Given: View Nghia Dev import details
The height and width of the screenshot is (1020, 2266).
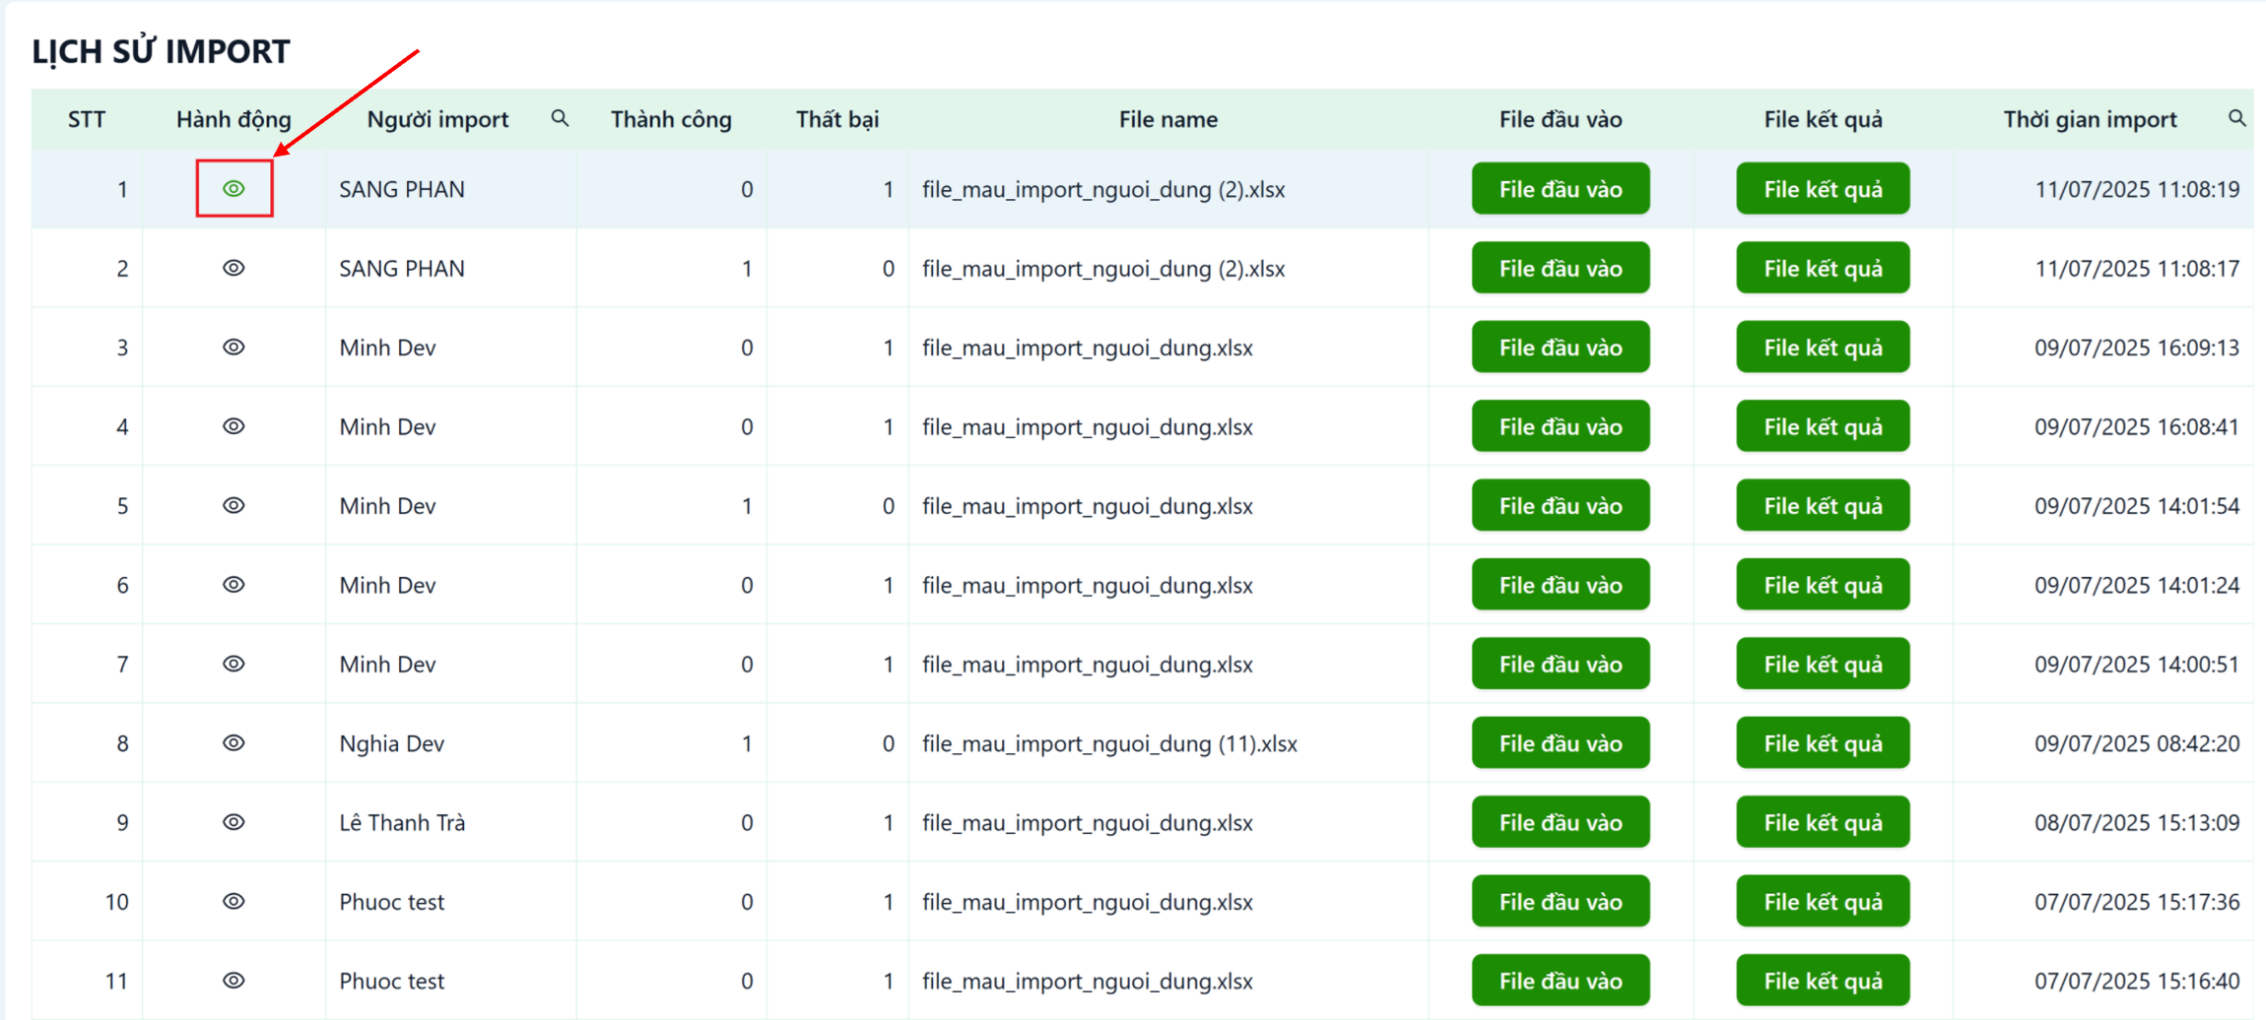Looking at the screenshot, I should click(233, 743).
